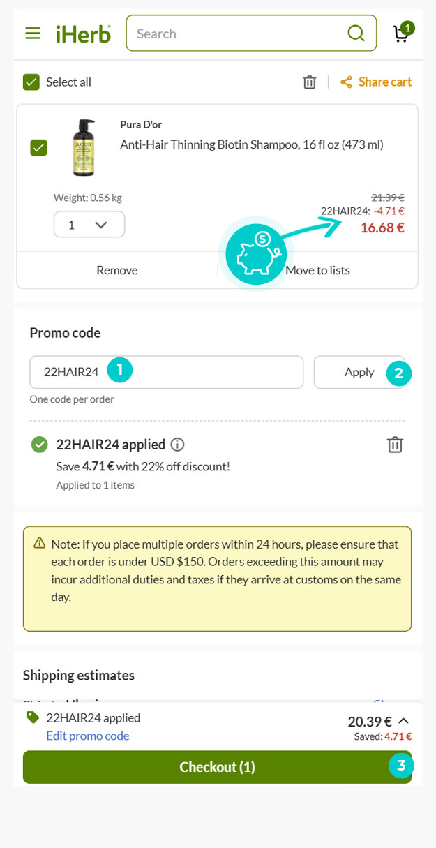Click the Share cart icon
This screenshot has height=848, width=436.
click(346, 82)
